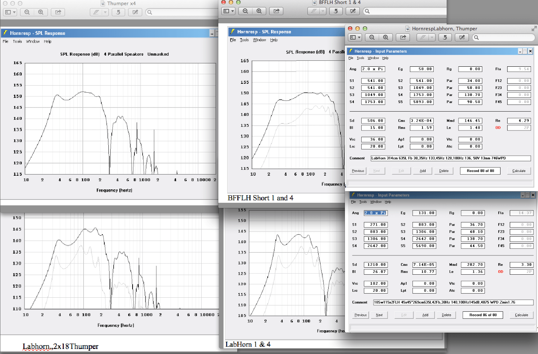The width and height of the screenshot is (538, 354).
Task: Click Bl field showing 26.07
Action: pos(376,272)
